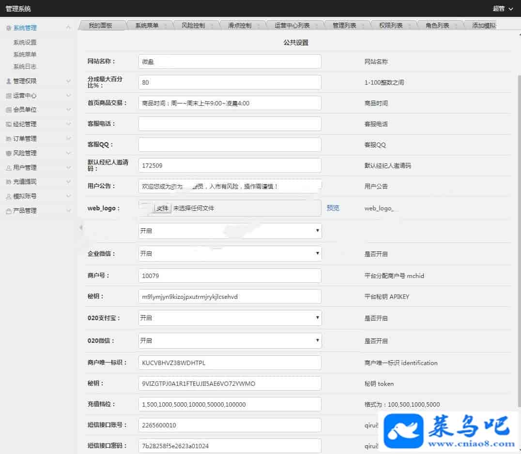521x454 pixels.
Task: Open the 企业微信 dropdown
Action: 230,253
